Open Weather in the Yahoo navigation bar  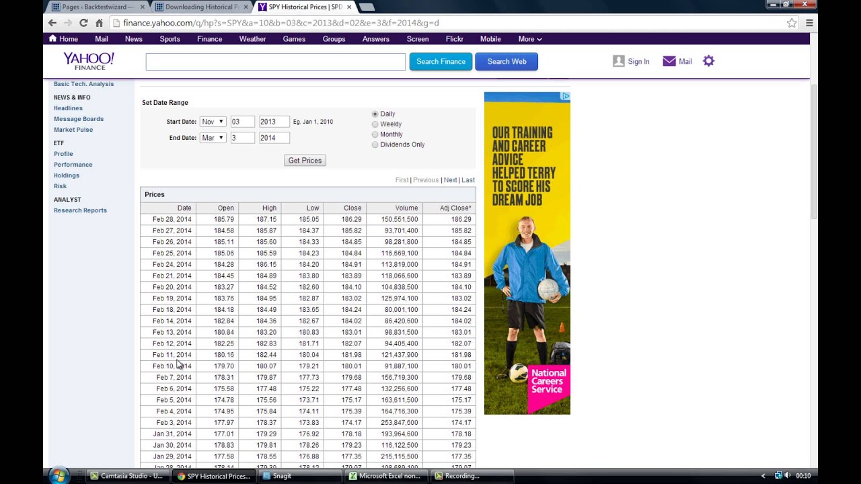tap(252, 39)
